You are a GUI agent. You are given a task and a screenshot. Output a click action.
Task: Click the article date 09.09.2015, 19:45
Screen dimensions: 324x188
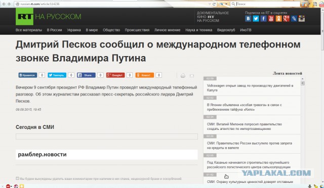(x=28, y=109)
